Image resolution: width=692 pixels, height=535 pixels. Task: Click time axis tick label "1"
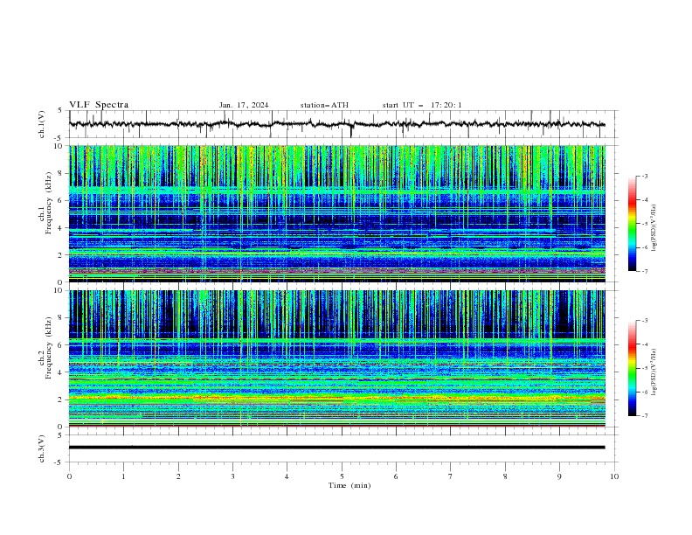123,476
